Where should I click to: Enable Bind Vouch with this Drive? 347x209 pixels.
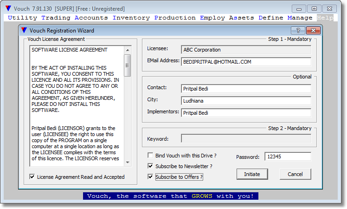(x=150, y=156)
